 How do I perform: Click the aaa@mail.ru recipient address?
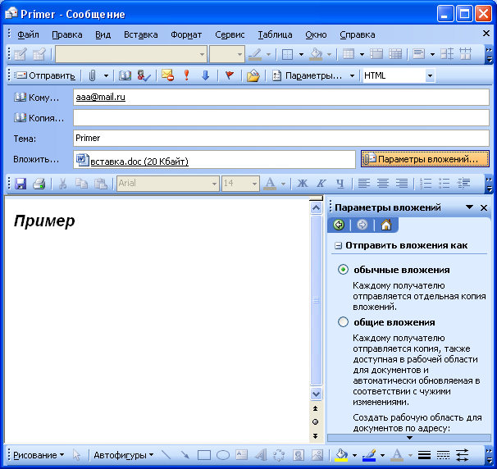tap(101, 97)
